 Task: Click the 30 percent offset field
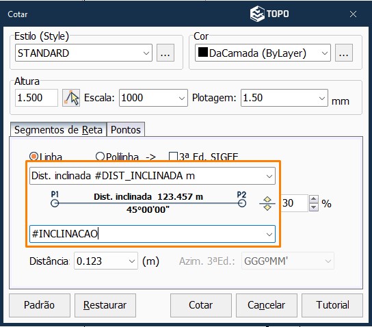(x=295, y=203)
